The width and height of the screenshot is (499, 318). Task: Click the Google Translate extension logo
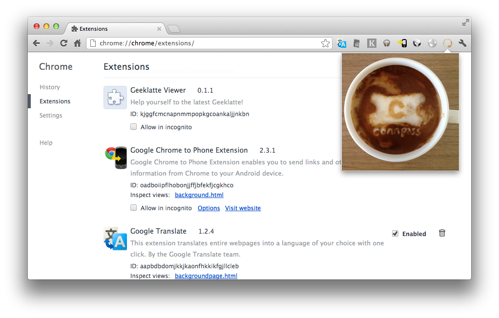coord(115,238)
